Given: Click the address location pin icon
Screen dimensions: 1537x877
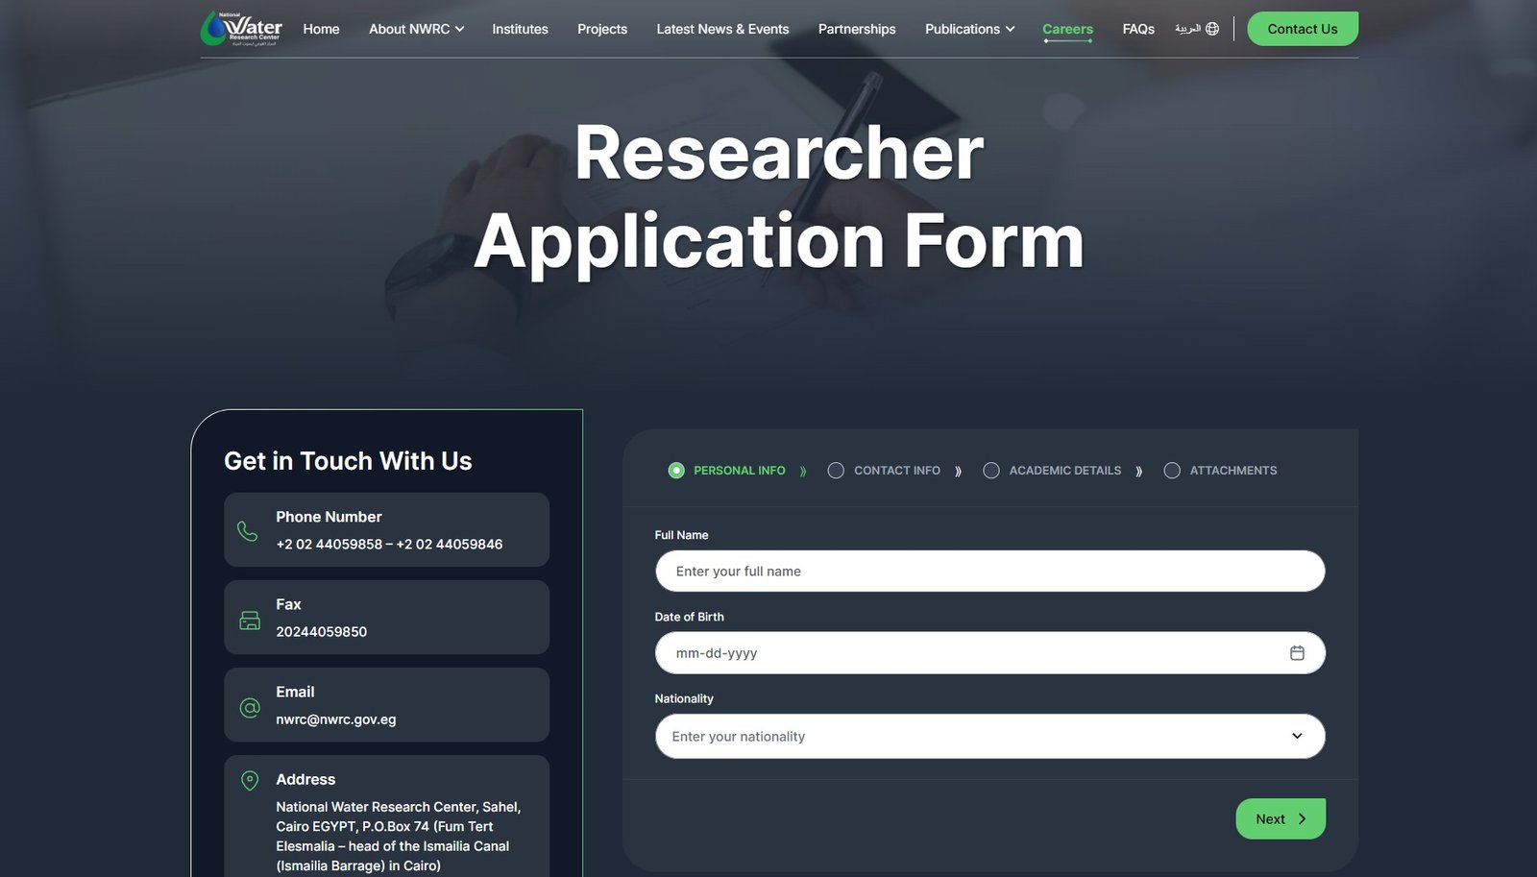Looking at the screenshot, I should point(250,781).
